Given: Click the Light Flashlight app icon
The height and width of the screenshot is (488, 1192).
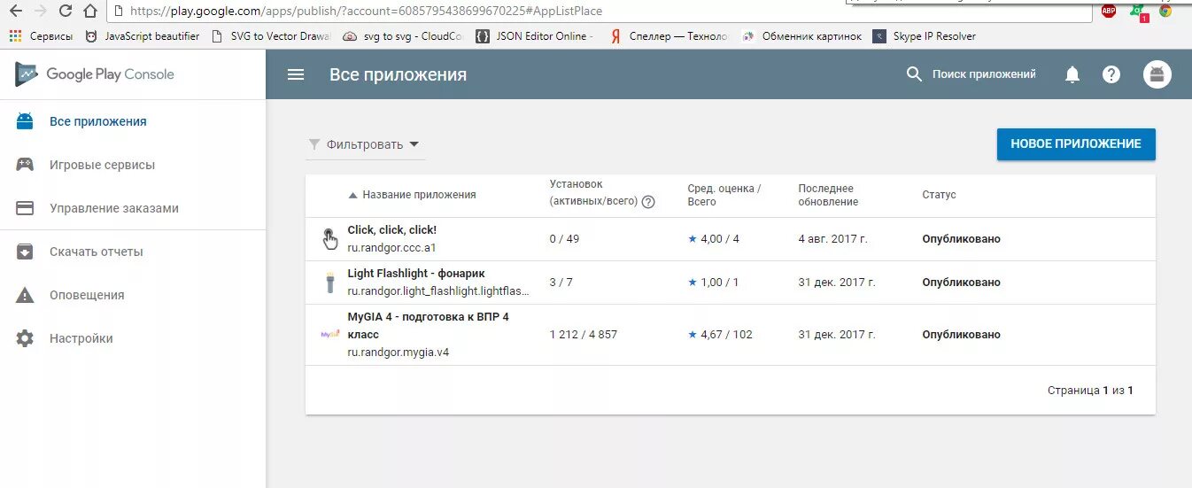Looking at the screenshot, I should 329,282.
